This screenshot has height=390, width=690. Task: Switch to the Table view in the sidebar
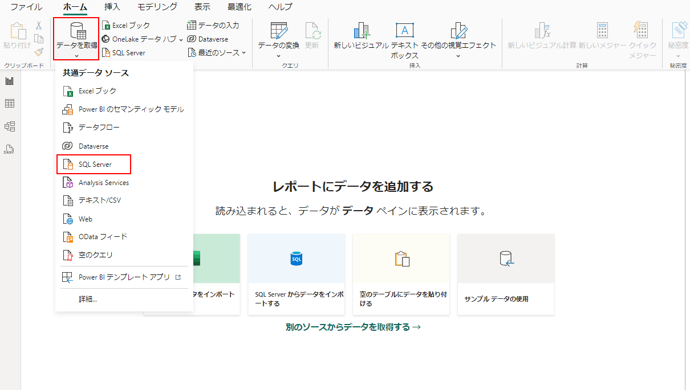(9, 103)
